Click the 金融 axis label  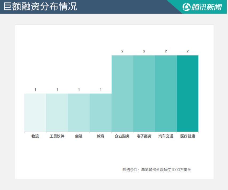click(x=79, y=136)
